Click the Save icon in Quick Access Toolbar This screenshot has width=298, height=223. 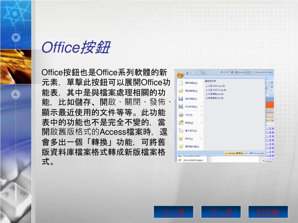pyautogui.click(x=187, y=73)
